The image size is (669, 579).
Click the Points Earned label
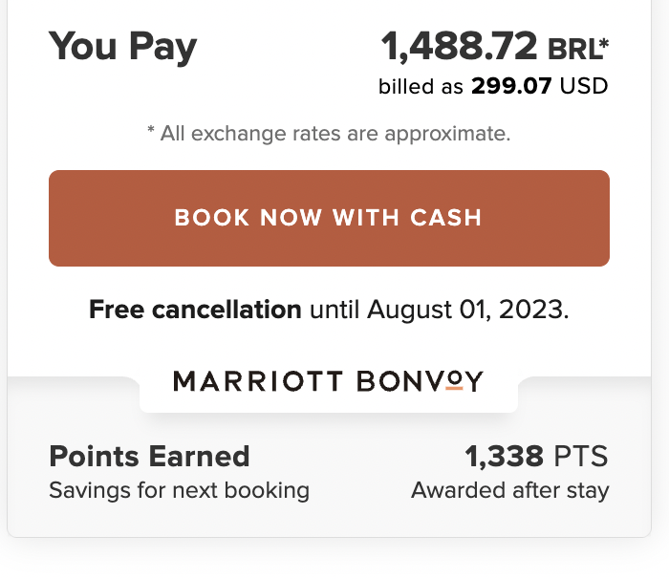(x=149, y=456)
